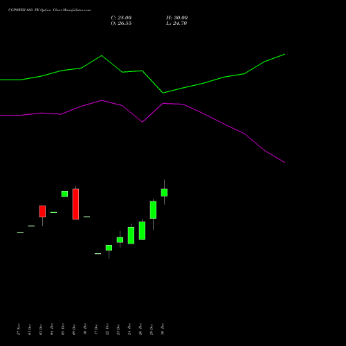Click the tall red 09 Dec candlestick
The height and width of the screenshot is (346, 346).
click(75, 204)
